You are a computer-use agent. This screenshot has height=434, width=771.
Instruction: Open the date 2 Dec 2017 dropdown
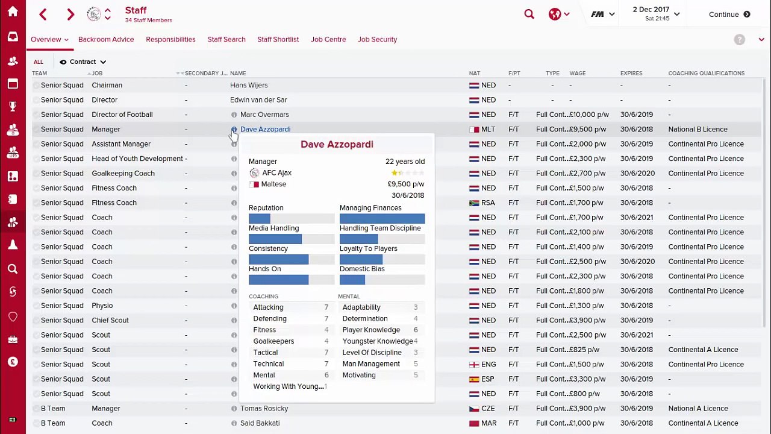coord(657,14)
